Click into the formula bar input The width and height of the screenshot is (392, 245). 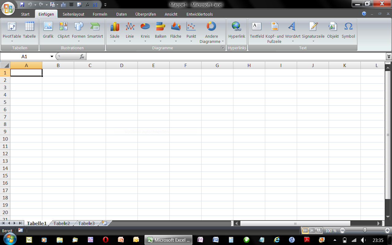(x=236, y=56)
